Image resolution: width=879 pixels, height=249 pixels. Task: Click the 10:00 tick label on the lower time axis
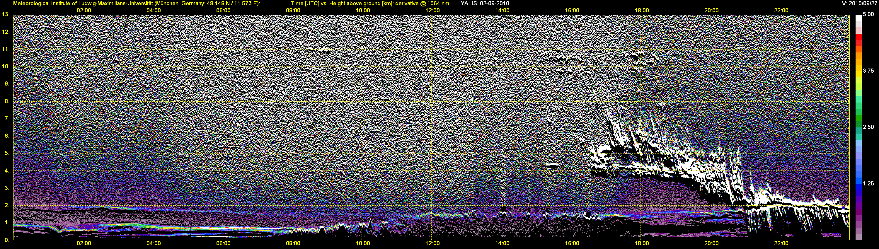click(363, 243)
